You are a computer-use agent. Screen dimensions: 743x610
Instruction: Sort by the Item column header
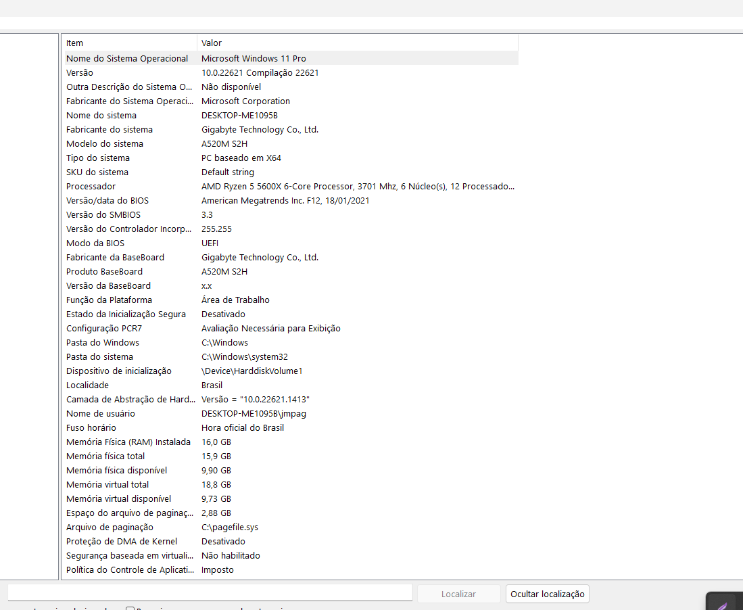pos(130,43)
